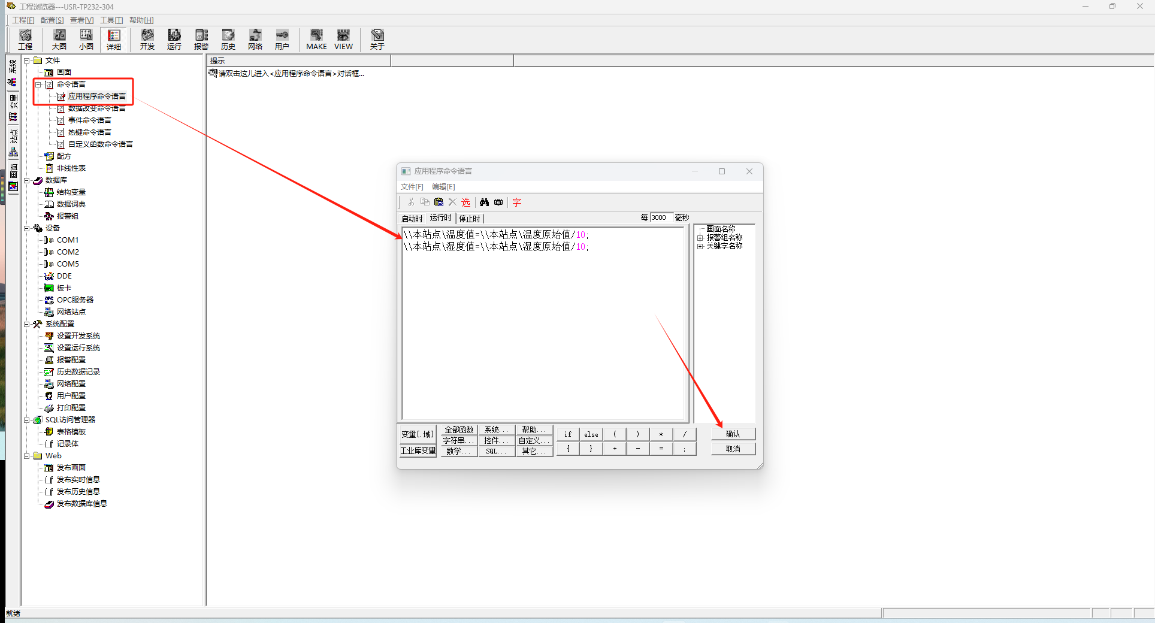Viewport: 1155px width, 623px height.
Task: Click the 字符串 functions button
Action: tap(459, 440)
